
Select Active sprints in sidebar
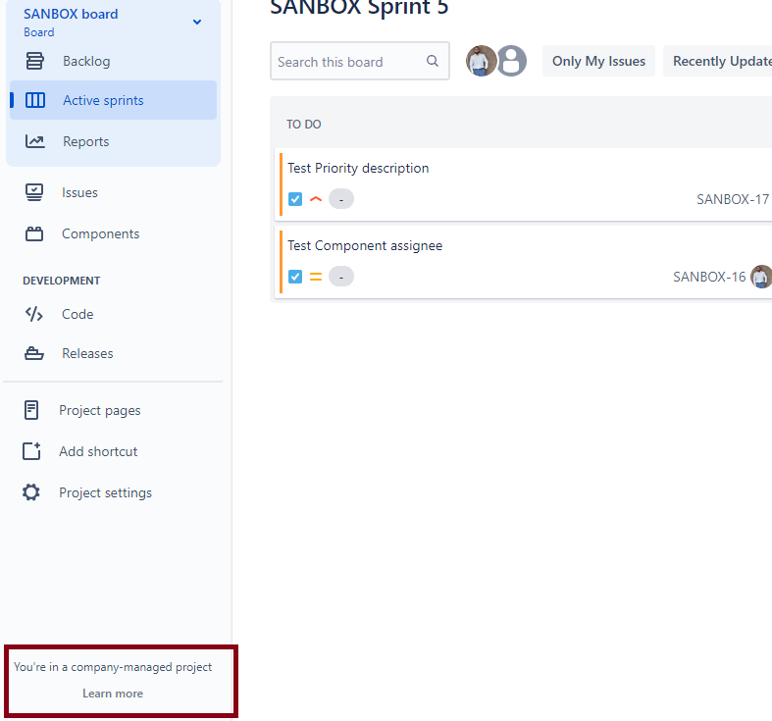coord(113,100)
